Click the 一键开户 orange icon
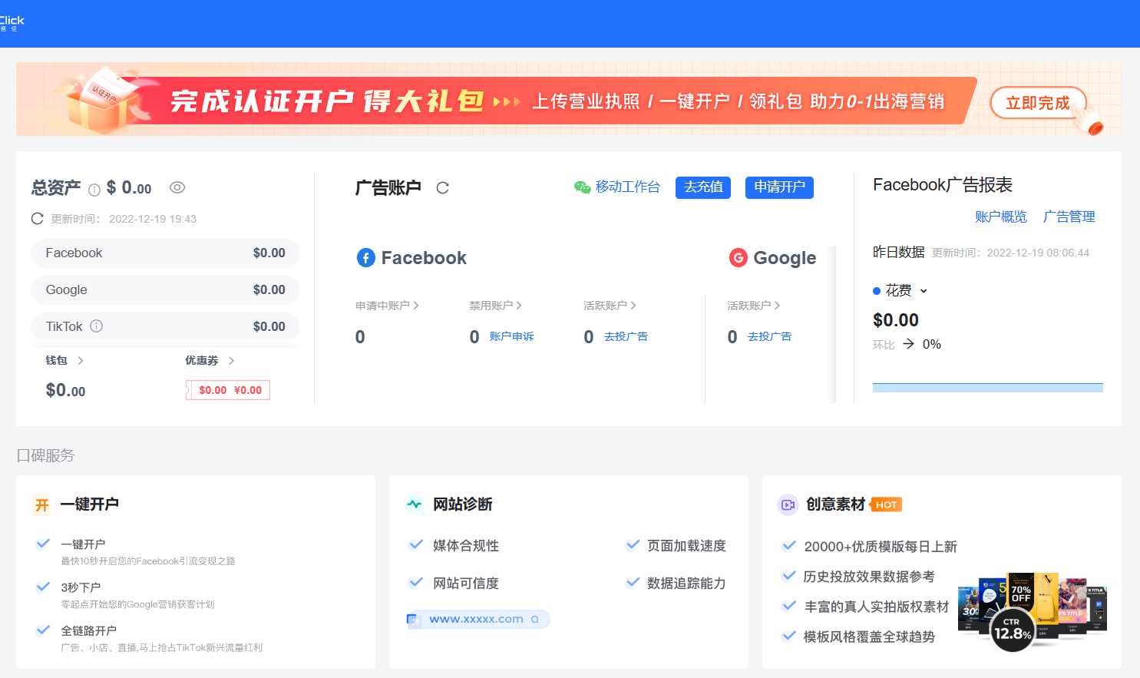Screen dimensions: 1140x678 [42, 504]
